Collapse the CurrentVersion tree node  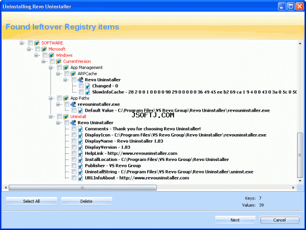click(44, 61)
